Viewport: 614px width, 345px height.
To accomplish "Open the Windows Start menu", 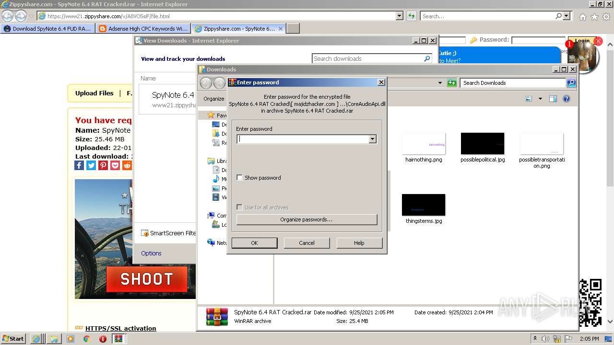I will [13, 338].
